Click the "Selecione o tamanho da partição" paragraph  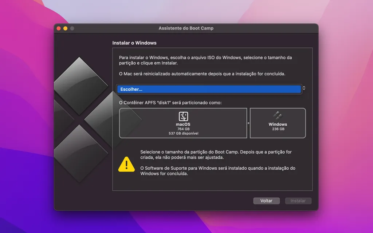pos(216,155)
